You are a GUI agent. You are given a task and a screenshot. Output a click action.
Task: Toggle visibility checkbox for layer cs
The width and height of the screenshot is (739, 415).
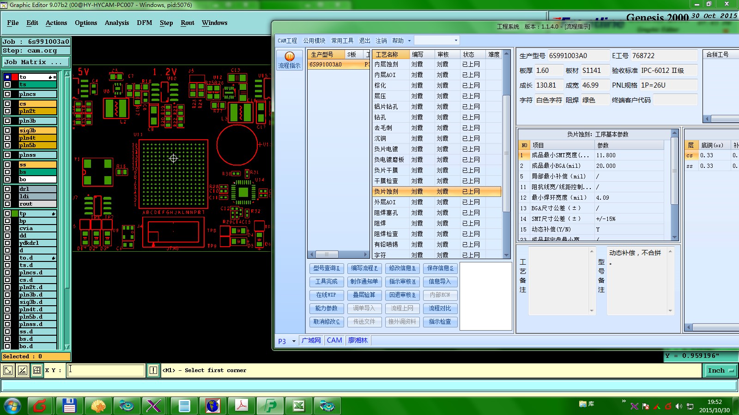coord(7,104)
